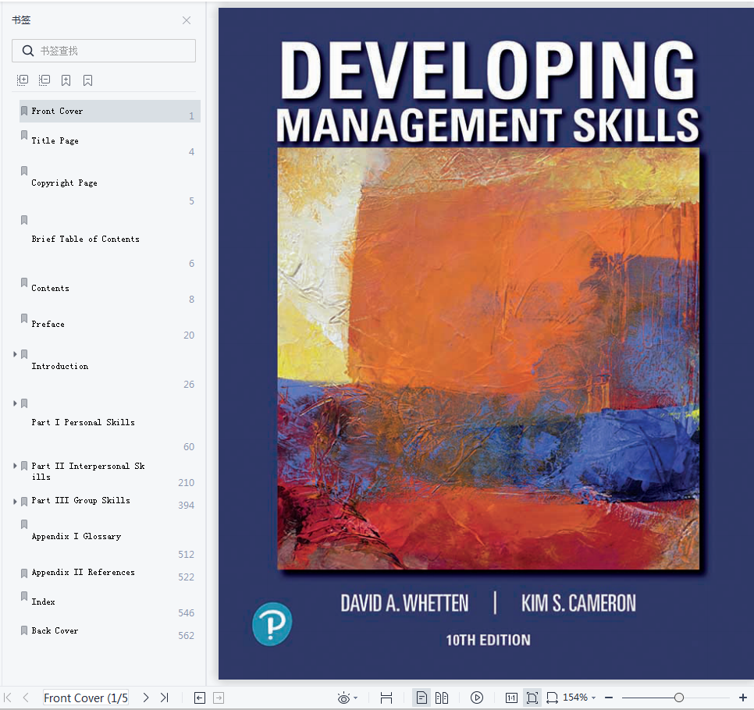Go to the Index bookmark
Viewport: 754px width, 710px height.
coord(43,602)
